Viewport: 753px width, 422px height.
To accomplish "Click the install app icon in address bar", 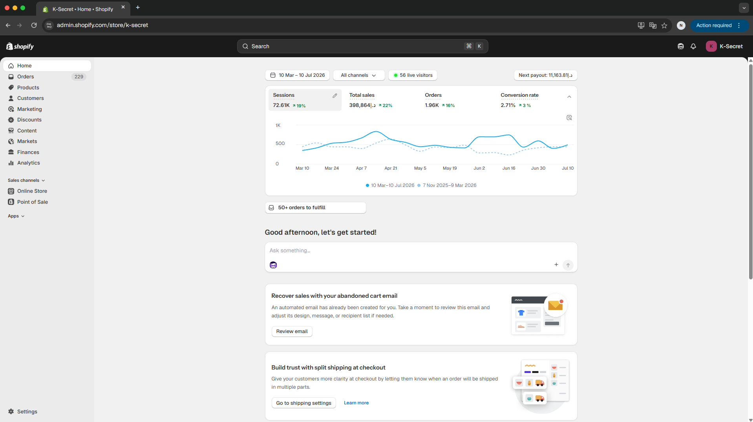I will (641, 25).
